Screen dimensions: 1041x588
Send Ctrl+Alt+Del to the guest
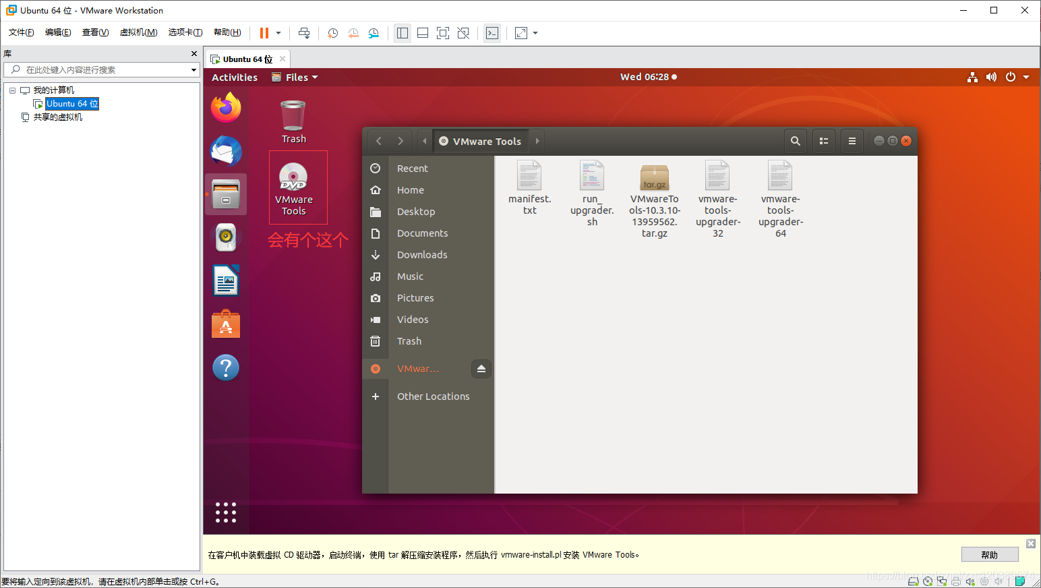(304, 33)
